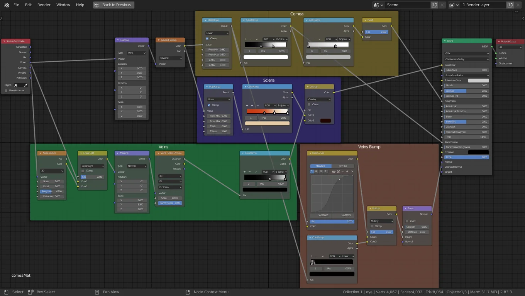This screenshot has width=525, height=296.
Task: Open the Spherical gradient type dropdown
Action: pos(170,58)
